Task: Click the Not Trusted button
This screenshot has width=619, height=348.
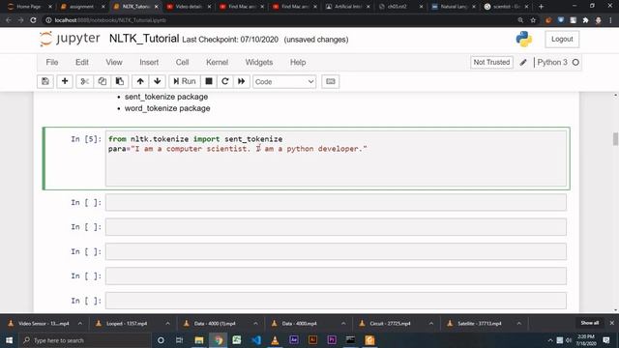Action: pos(491,62)
